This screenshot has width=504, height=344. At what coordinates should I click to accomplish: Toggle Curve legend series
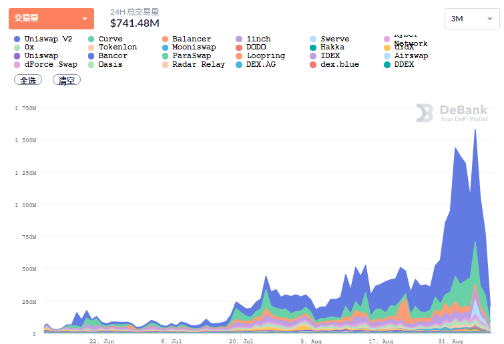pos(105,39)
